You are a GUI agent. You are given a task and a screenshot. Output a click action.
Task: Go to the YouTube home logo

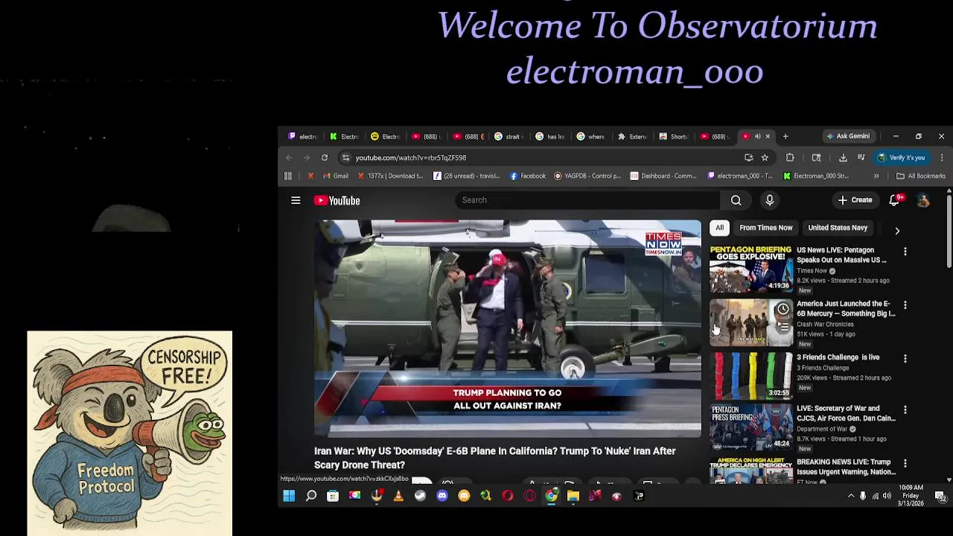coord(337,200)
